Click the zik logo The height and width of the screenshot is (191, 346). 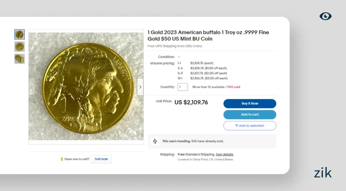(x=323, y=173)
